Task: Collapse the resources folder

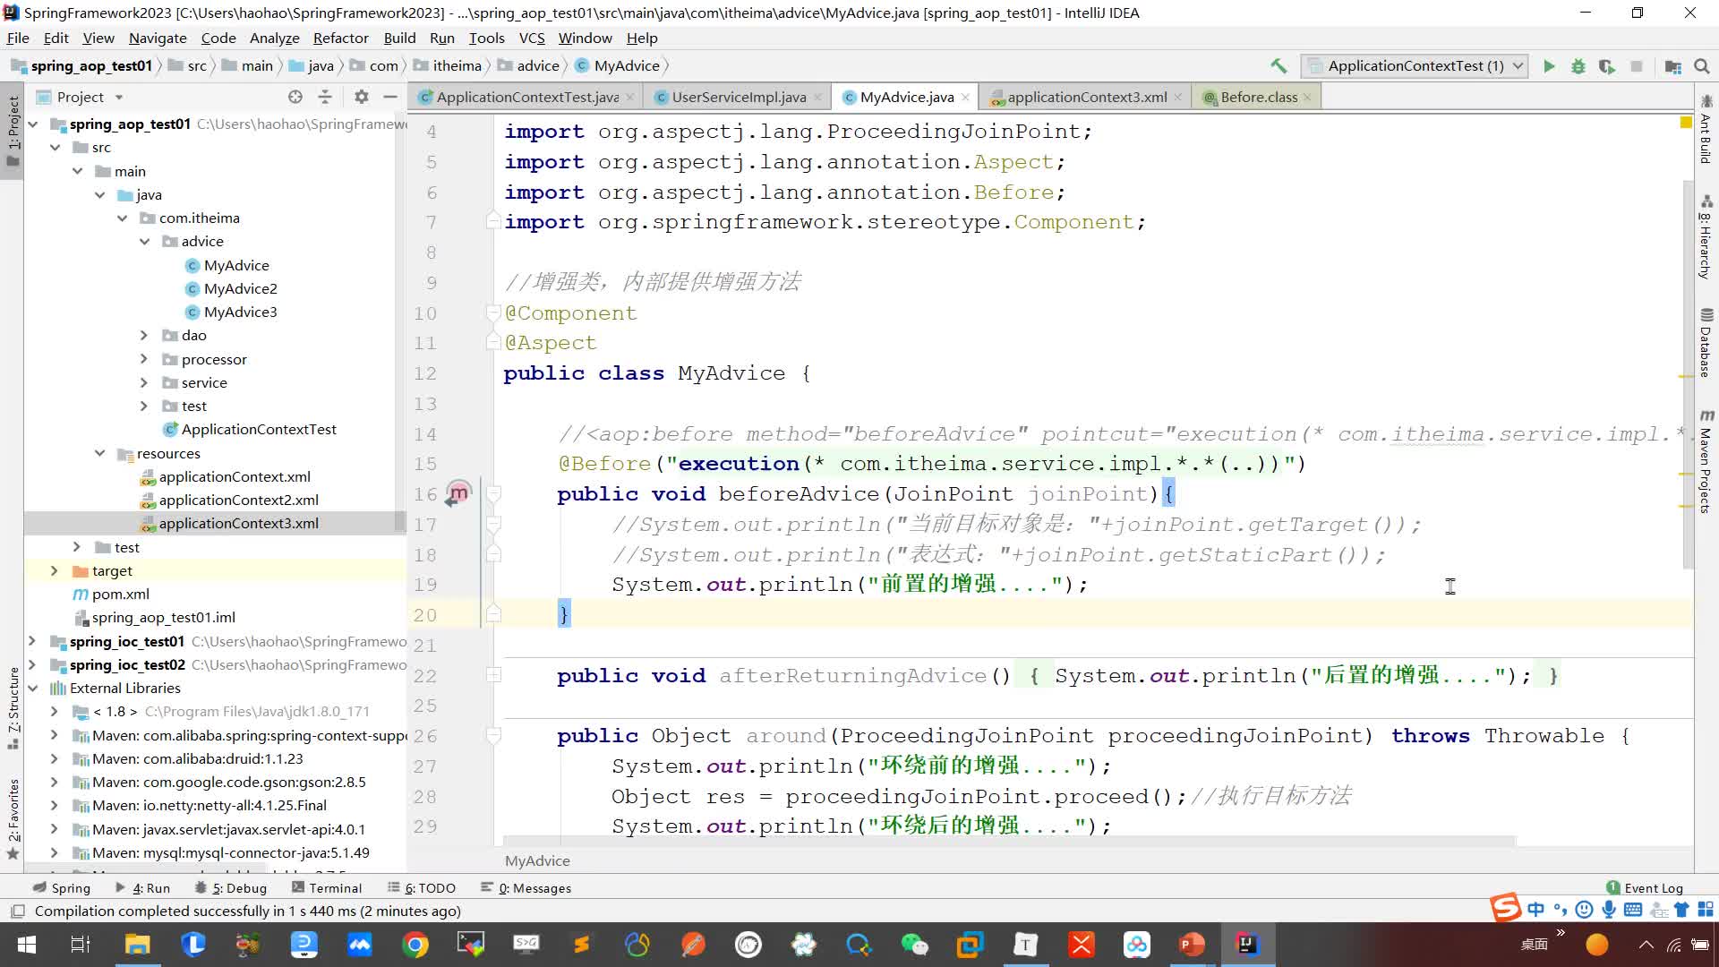Action: pos(99,454)
